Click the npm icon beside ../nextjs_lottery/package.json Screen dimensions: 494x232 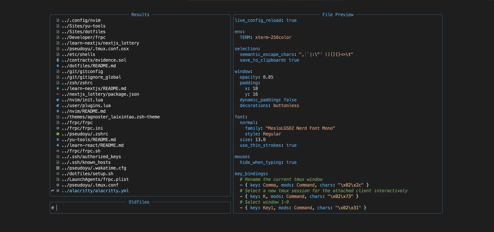[58, 94]
